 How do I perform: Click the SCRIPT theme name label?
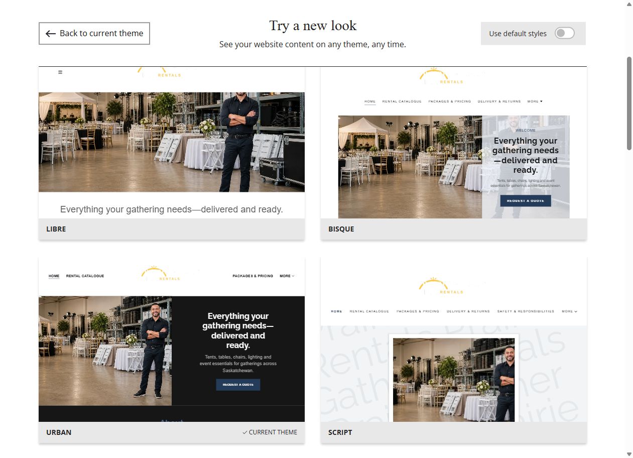tap(340, 432)
